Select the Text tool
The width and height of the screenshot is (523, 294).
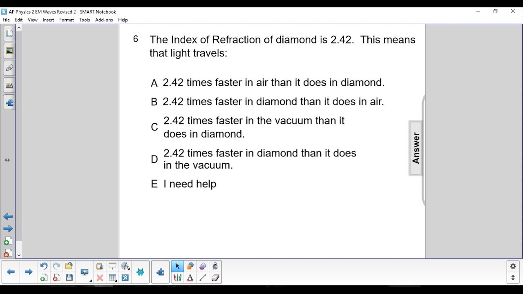tap(190, 278)
